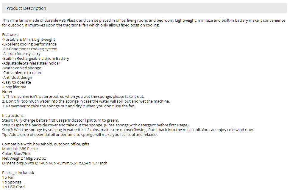Click the Net Weight specification line

24,158
